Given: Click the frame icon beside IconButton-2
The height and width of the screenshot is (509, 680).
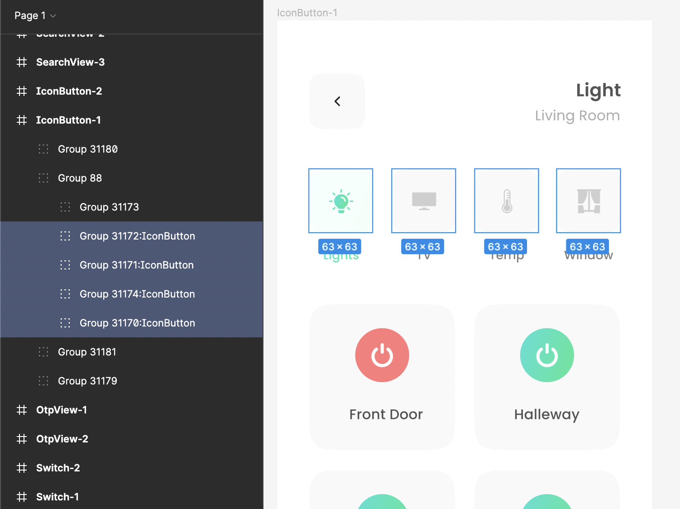Looking at the screenshot, I should click(22, 91).
